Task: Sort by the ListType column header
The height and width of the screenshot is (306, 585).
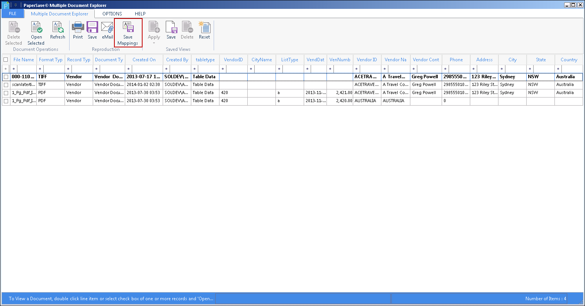Action: pos(290,60)
